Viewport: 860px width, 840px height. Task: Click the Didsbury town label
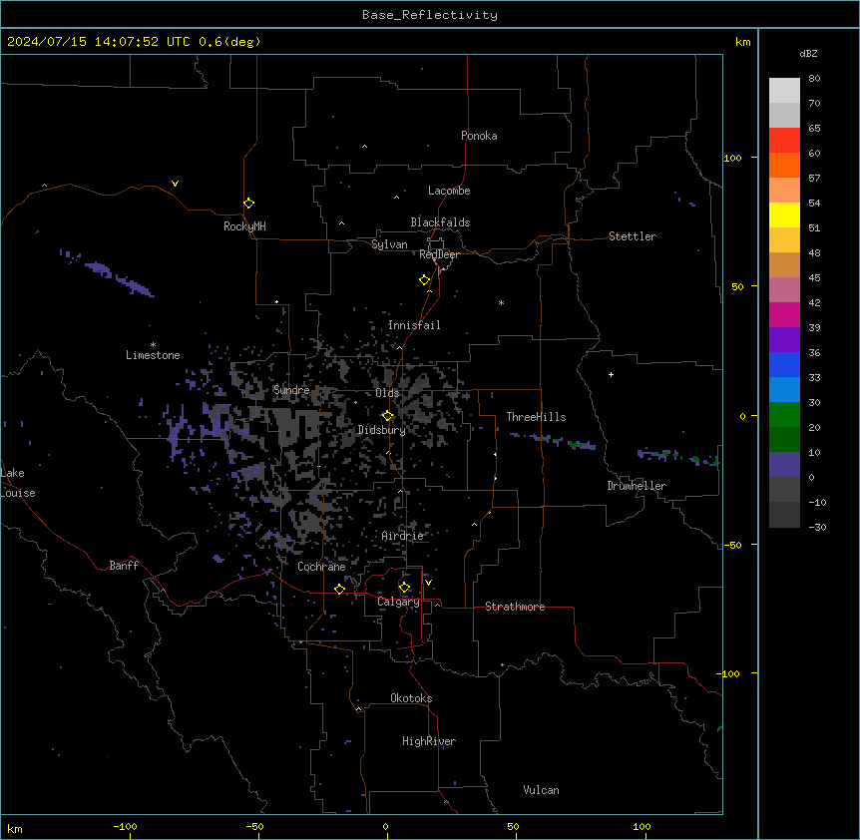(381, 430)
